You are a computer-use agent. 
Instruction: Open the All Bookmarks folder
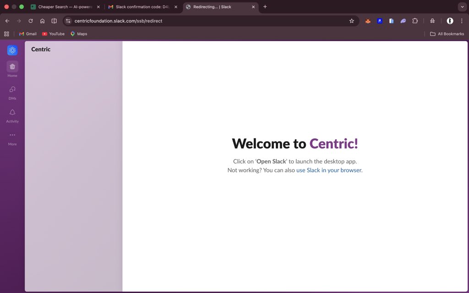[x=447, y=34]
